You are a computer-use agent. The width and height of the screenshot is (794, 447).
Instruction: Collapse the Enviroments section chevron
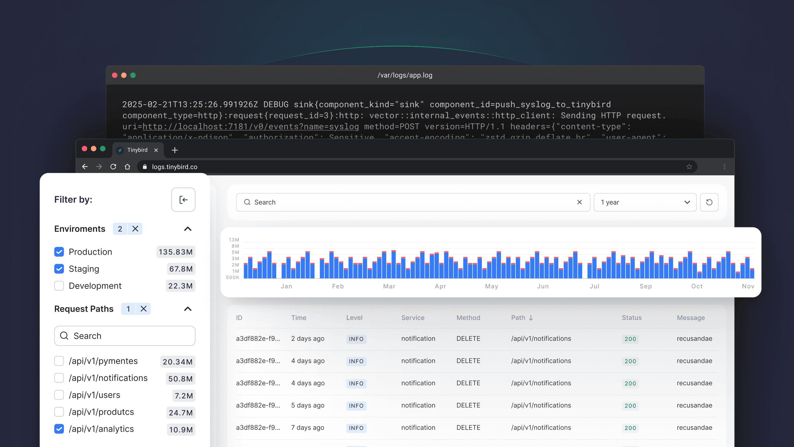pos(188,228)
